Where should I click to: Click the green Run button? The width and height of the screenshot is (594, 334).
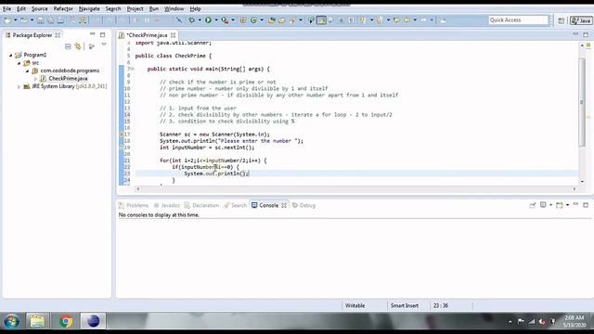[x=208, y=20]
